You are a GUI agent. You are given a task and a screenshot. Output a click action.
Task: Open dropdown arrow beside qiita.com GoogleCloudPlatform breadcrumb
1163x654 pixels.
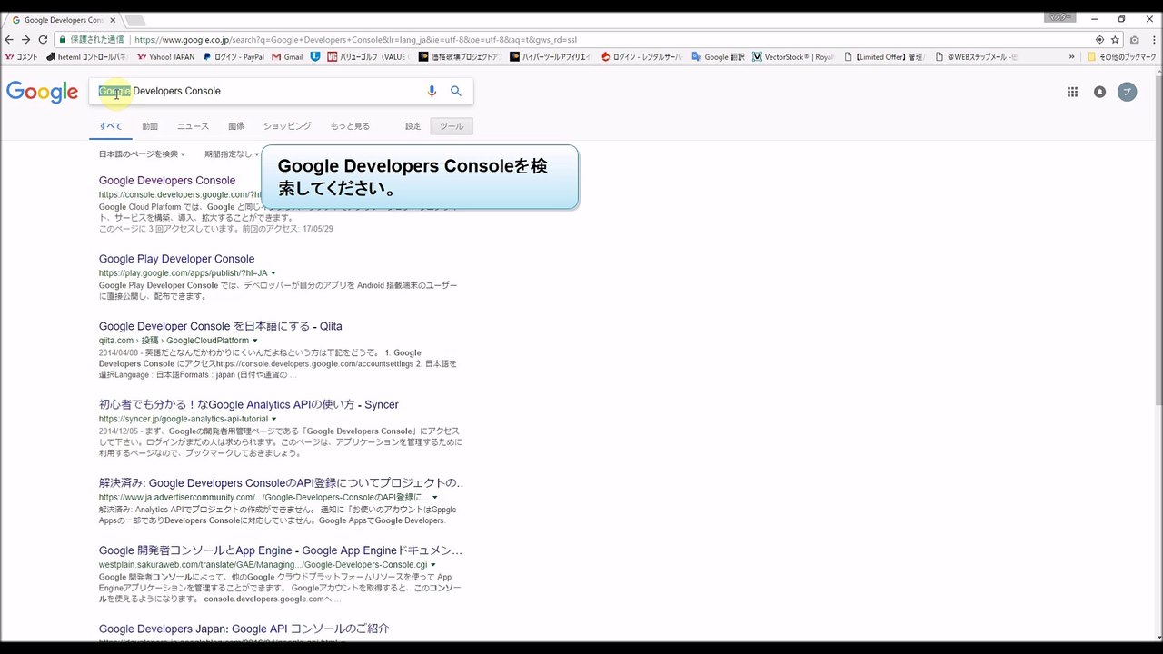[254, 341]
